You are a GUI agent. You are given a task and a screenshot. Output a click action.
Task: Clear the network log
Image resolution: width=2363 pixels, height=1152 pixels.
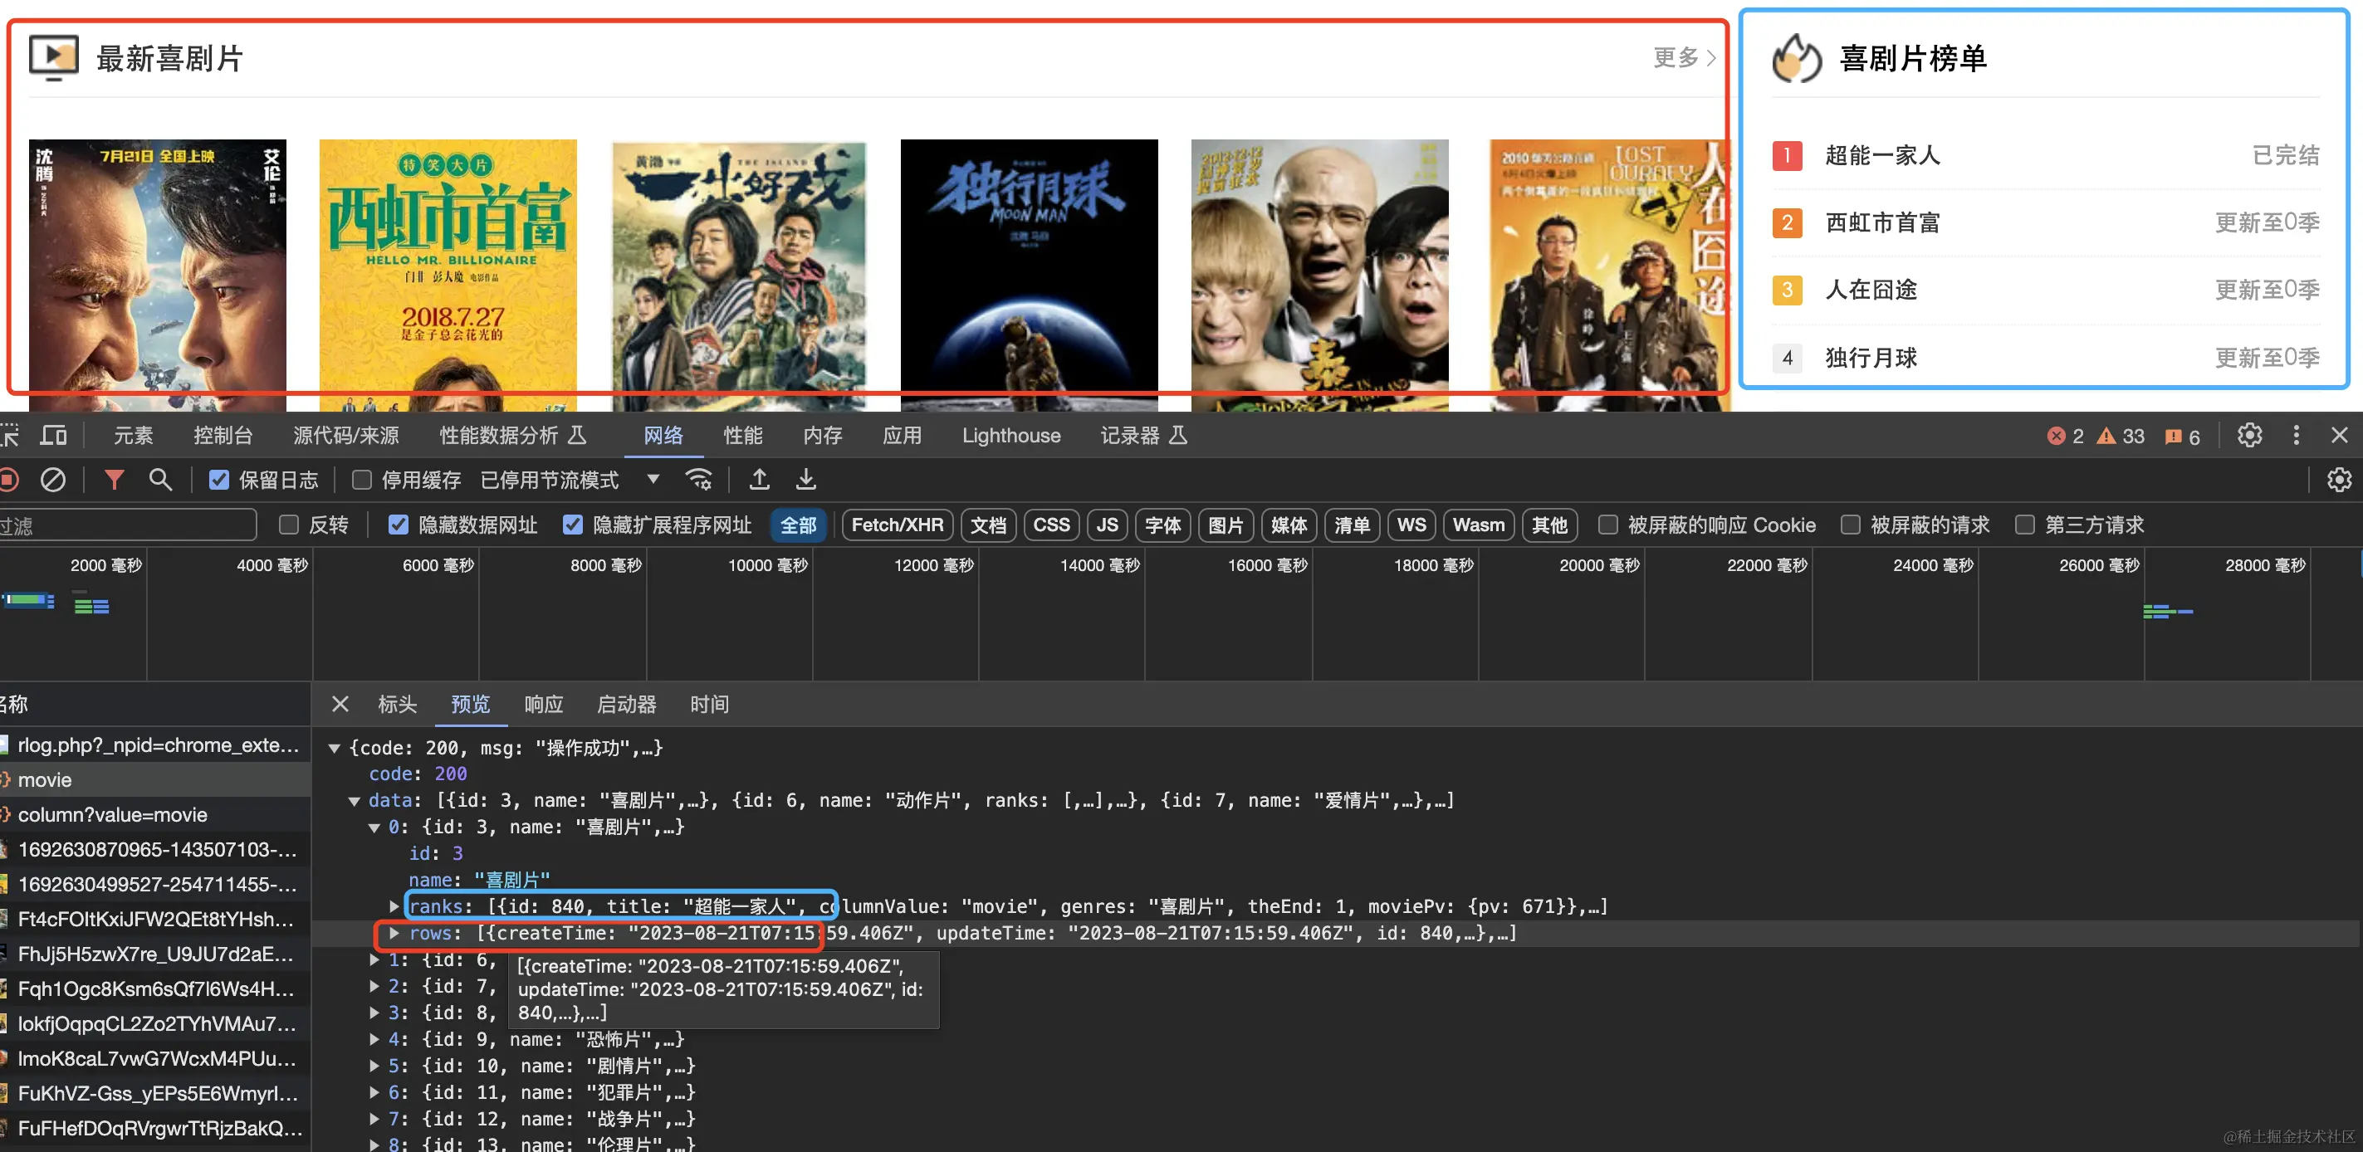coord(53,480)
